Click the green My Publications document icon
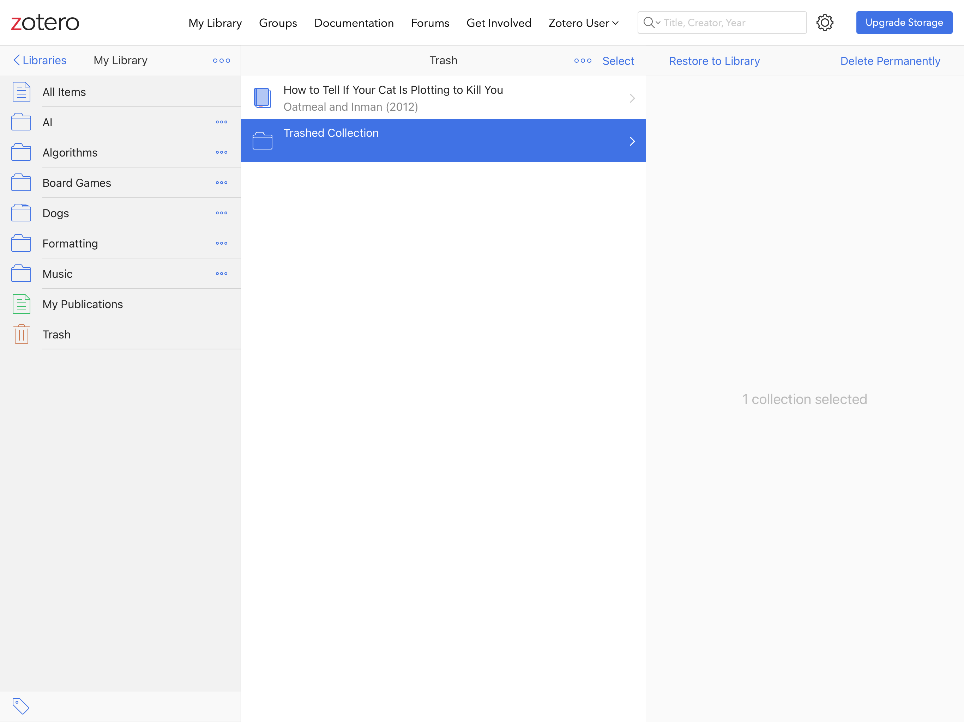Screen dimensions: 964x722 pyautogui.click(x=22, y=304)
